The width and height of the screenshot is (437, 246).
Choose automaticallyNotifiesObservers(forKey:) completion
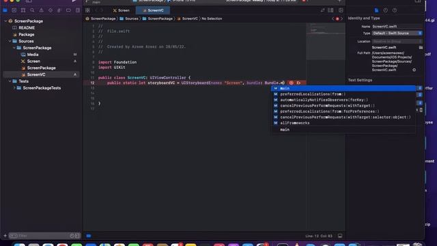click(343, 100)
